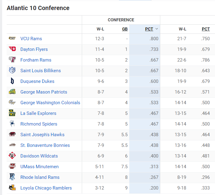Click the Saint Louis Billikens logo

12,70
